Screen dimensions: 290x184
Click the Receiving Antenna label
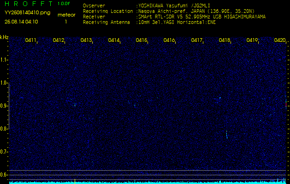(x=107, y=23)
